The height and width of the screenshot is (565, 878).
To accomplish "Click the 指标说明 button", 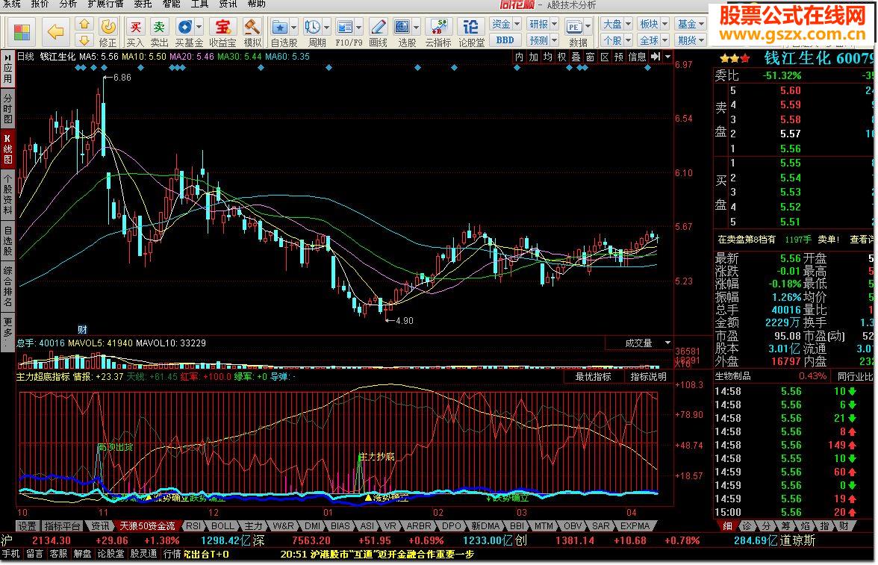I will (x=648, y=377).
